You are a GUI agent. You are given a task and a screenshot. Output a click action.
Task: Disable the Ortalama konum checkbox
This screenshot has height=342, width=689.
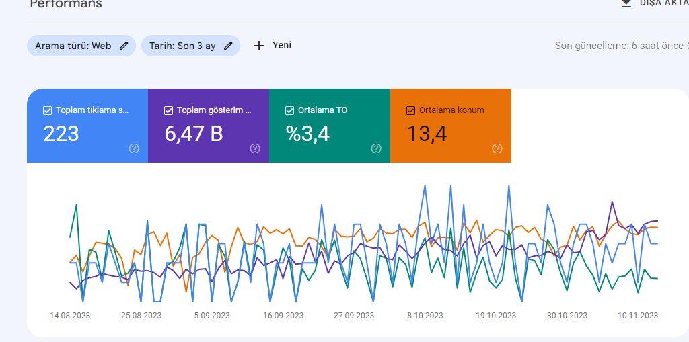411,111
